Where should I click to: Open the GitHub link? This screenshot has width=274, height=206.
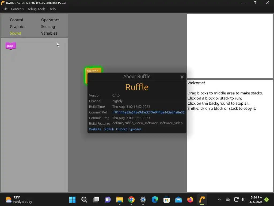coord(109,129)
